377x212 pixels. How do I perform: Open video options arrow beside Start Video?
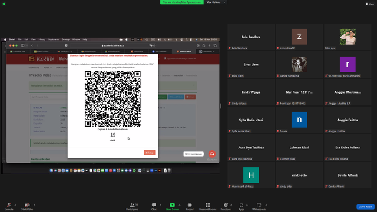click(35, 205)
